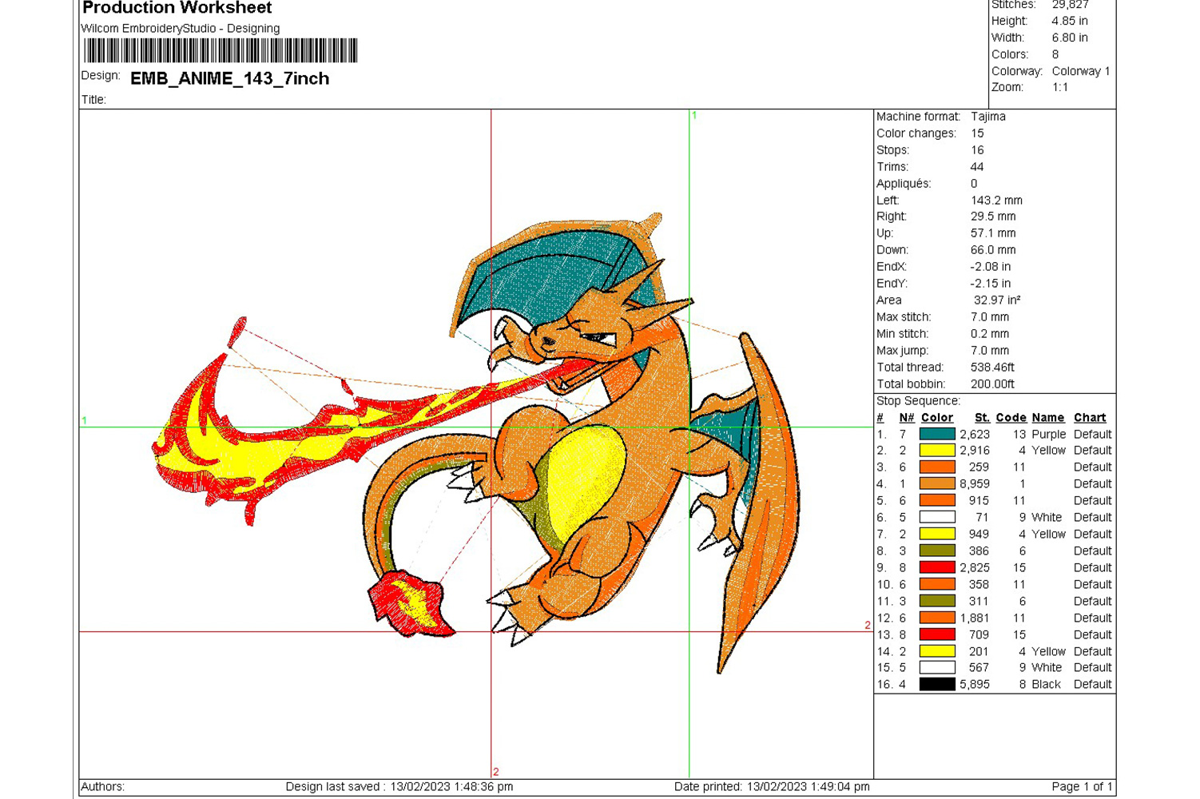Click the underlined Code column header
Image resolution: width=1200 pixels, height=799 pixels.
point(1011,418)
